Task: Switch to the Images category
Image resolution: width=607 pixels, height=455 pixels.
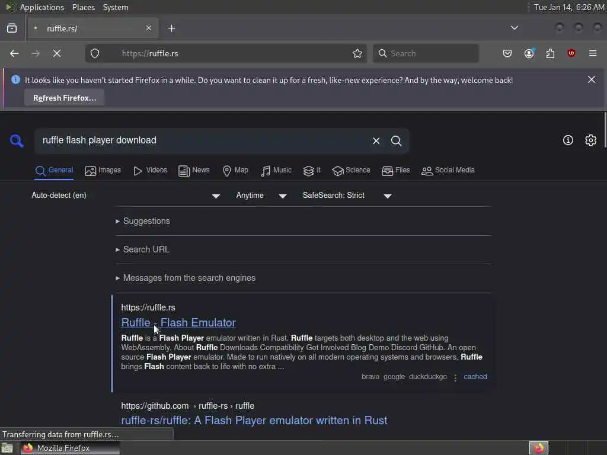Action: pos(103,170)
